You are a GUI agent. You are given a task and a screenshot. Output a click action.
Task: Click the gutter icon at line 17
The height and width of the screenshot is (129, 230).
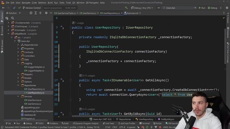(62, 80)
